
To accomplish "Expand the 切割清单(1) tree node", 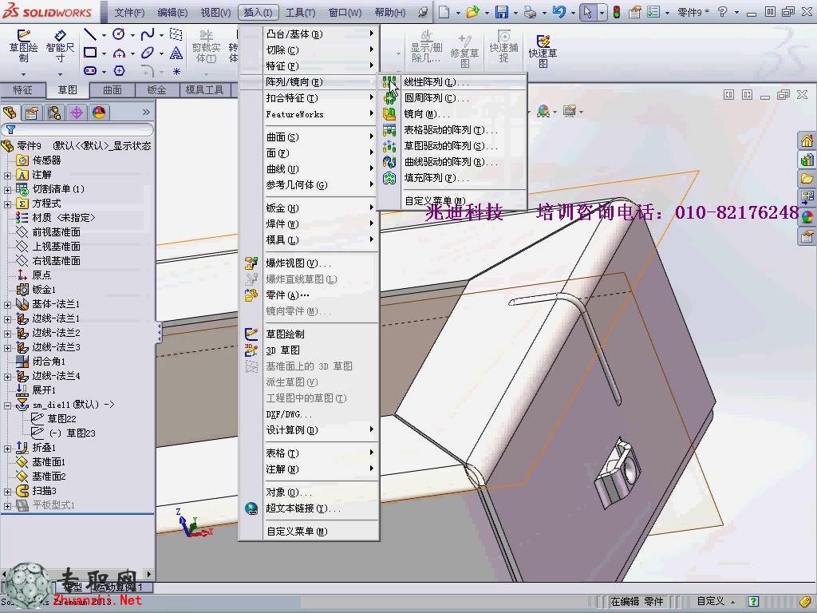I will pos(7,190).
